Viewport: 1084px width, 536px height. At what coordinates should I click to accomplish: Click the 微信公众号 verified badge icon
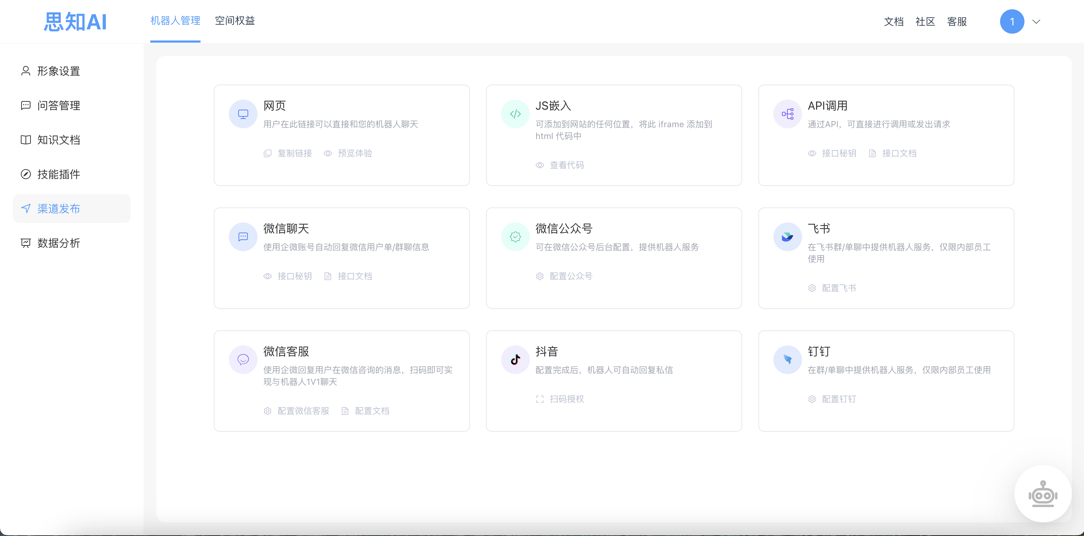coord(515,237)
